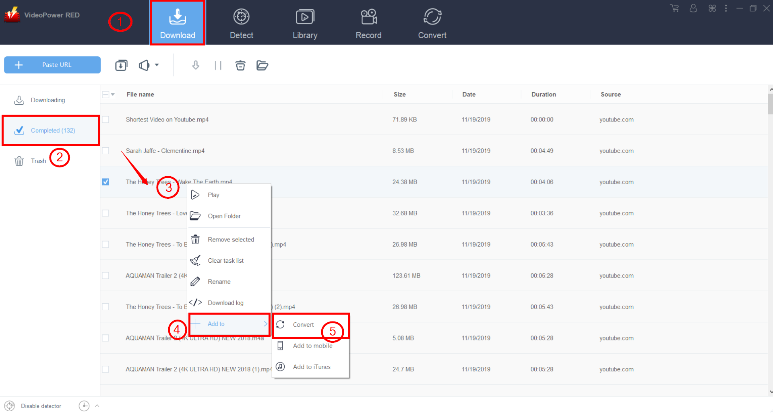773x414 pixels.
Task: Click the pause downloads toolbar icon
Action: (218, 65)
